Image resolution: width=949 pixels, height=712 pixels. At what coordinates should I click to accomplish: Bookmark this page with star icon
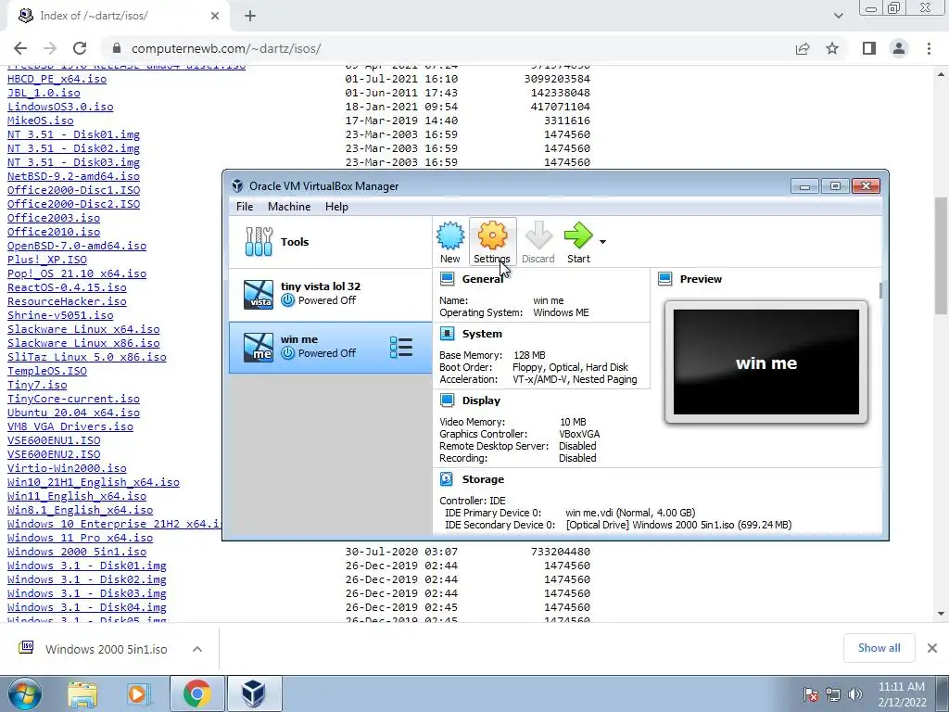[x=832, y=48]
